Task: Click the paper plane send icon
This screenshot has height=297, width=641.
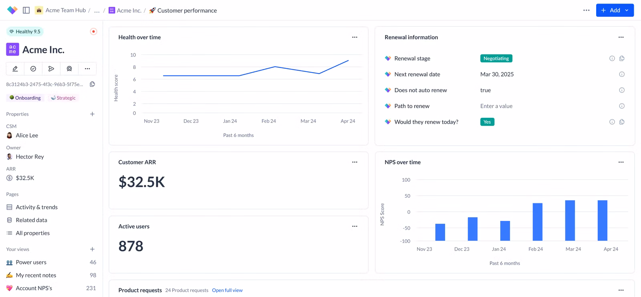Action: pos(51,69)
